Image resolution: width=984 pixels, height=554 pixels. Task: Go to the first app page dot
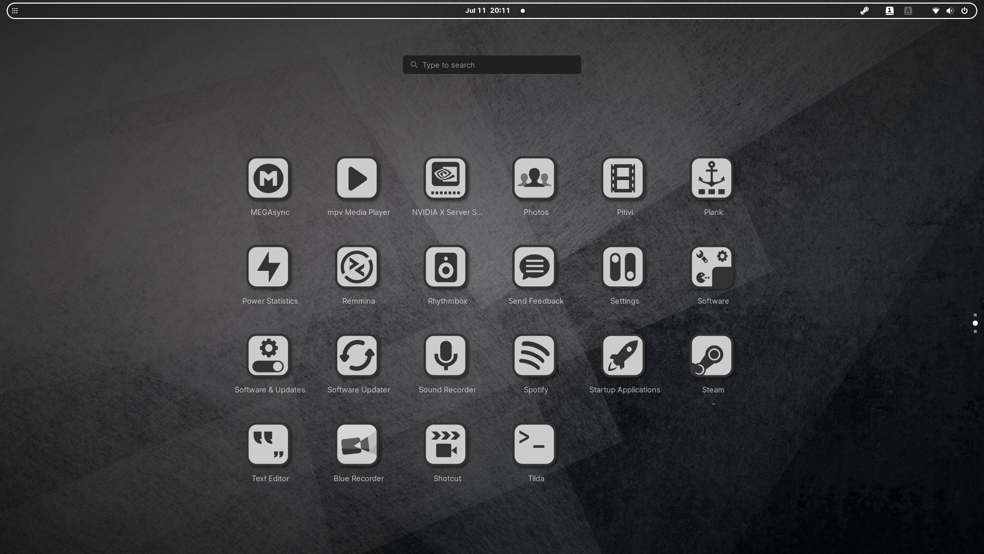pos(975,315)
